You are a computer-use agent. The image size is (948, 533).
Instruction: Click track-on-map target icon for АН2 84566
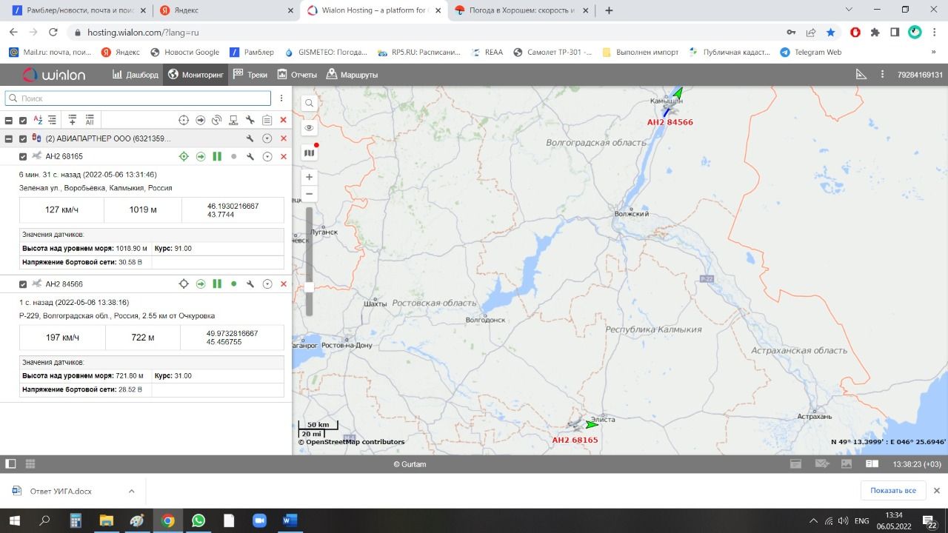click(184, 284)
